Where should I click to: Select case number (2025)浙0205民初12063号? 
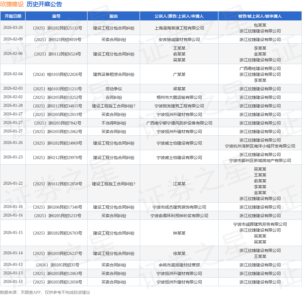(58, 273)
